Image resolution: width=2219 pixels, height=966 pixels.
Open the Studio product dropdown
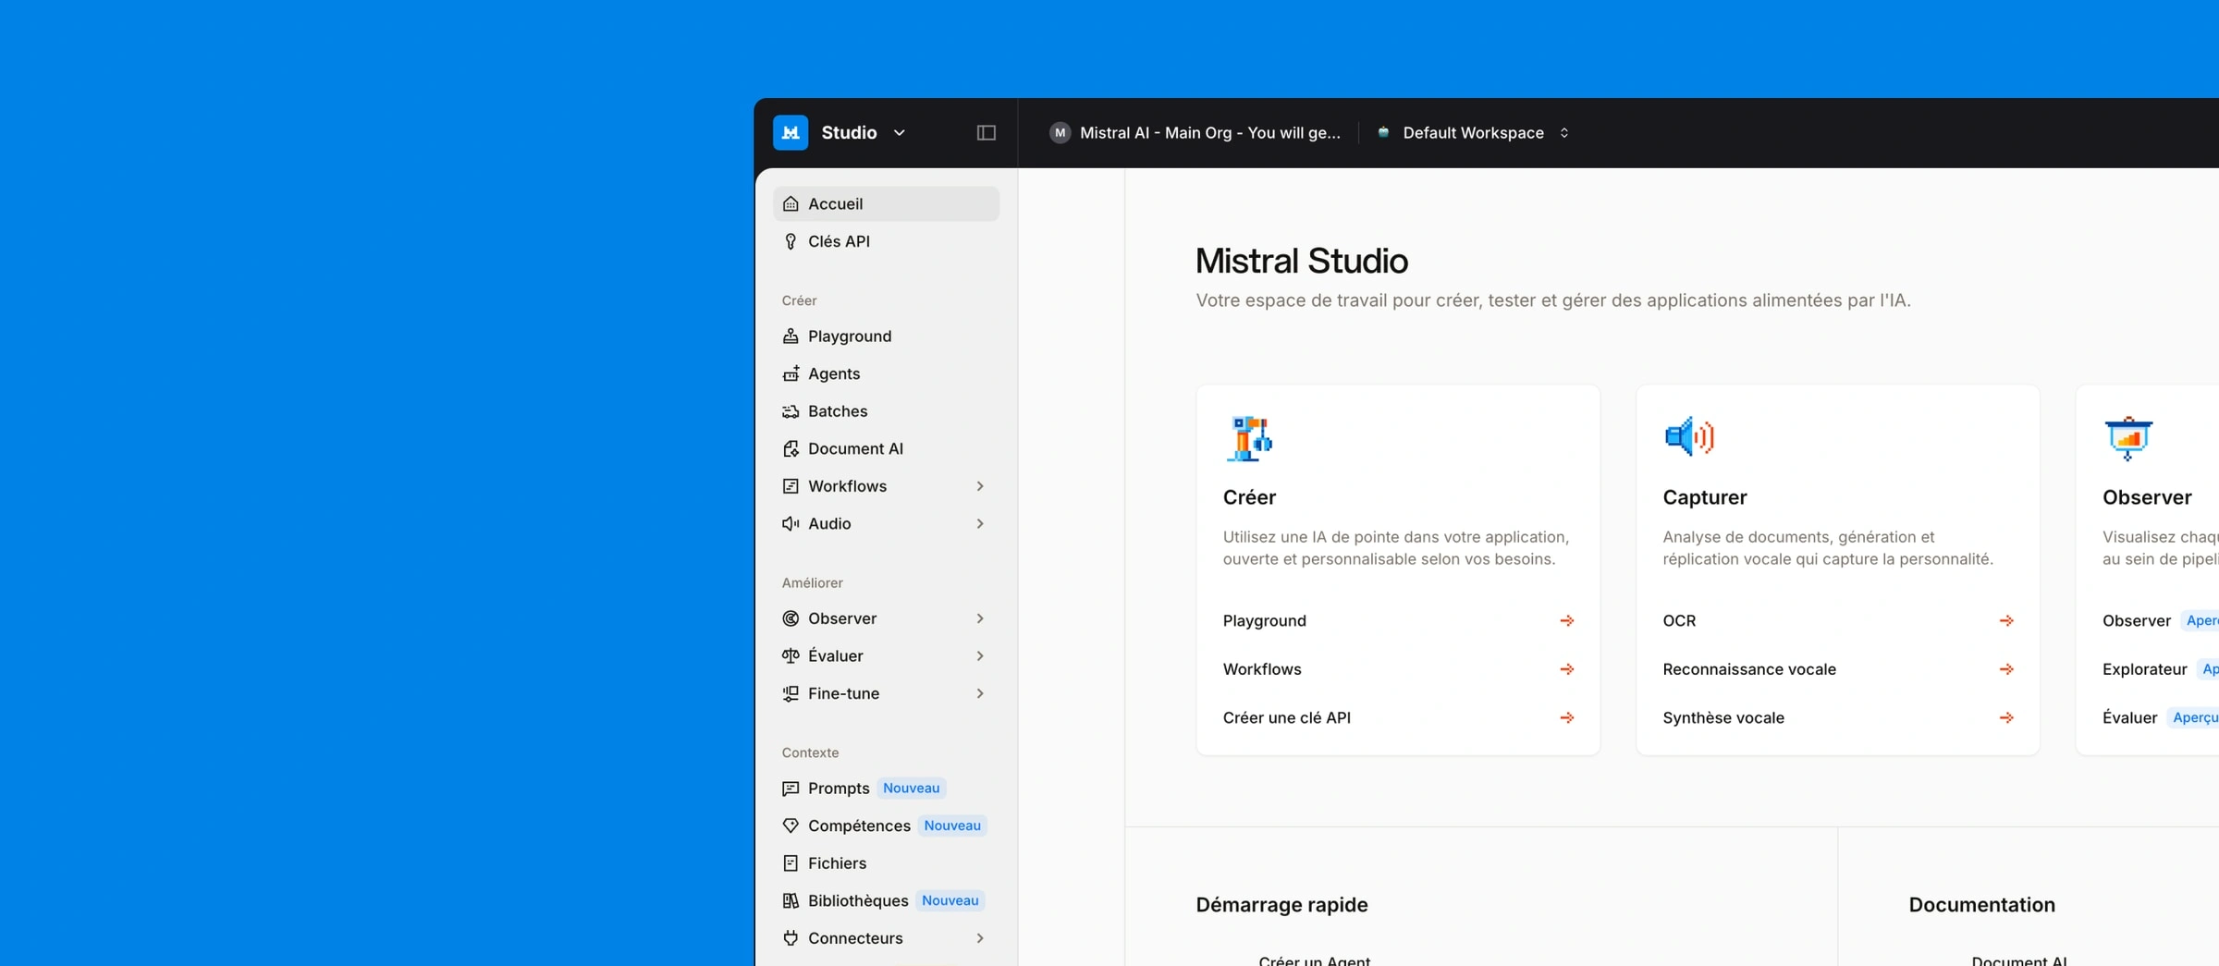(863, 132)
